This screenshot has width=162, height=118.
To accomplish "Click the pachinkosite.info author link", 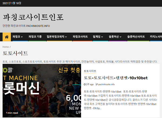I will coord(106,85).
